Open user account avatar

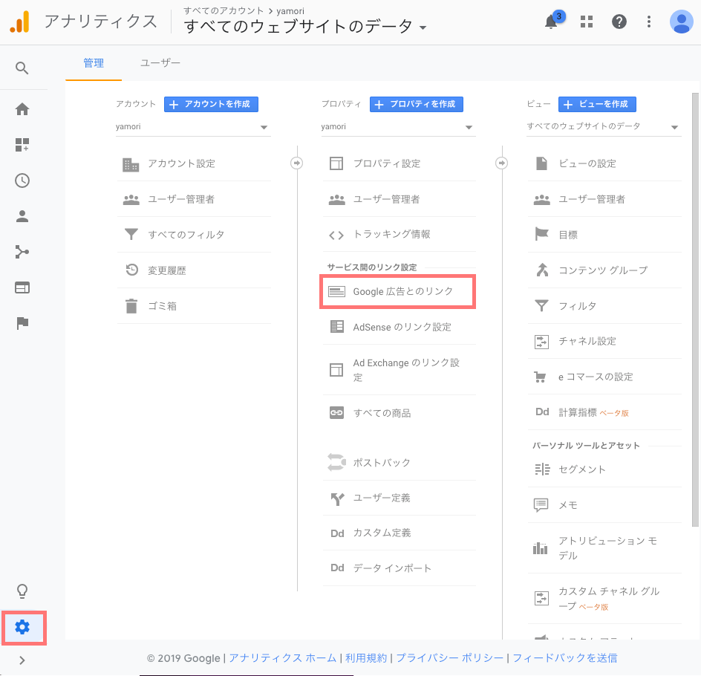(682, 22)
